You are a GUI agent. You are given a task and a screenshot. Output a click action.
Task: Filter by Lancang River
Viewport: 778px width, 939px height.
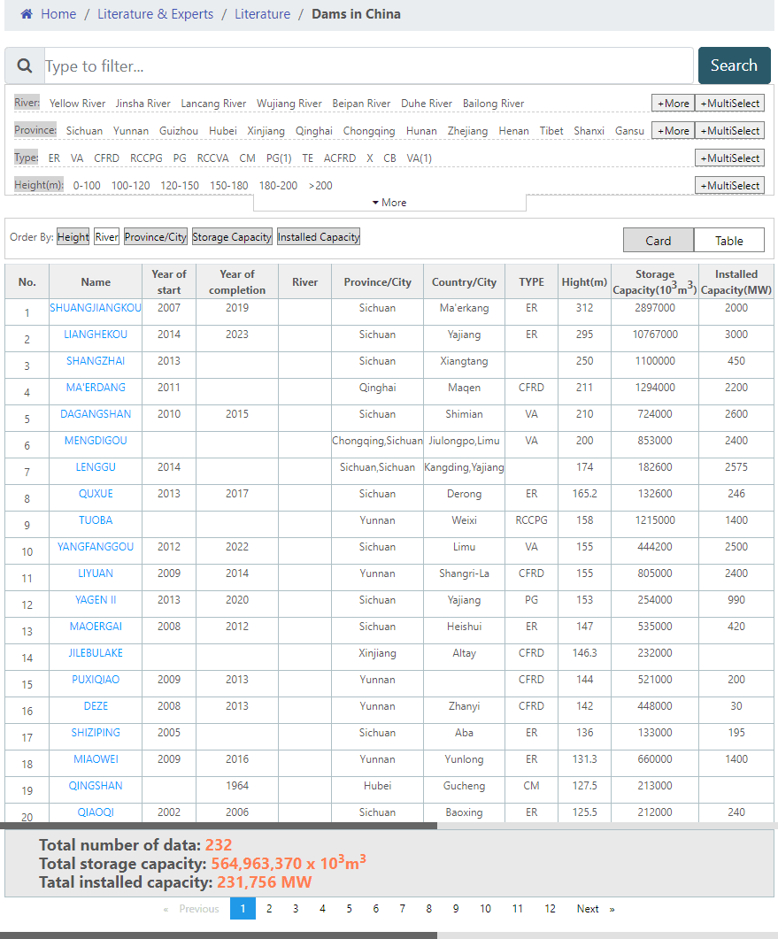click(213, 103)
